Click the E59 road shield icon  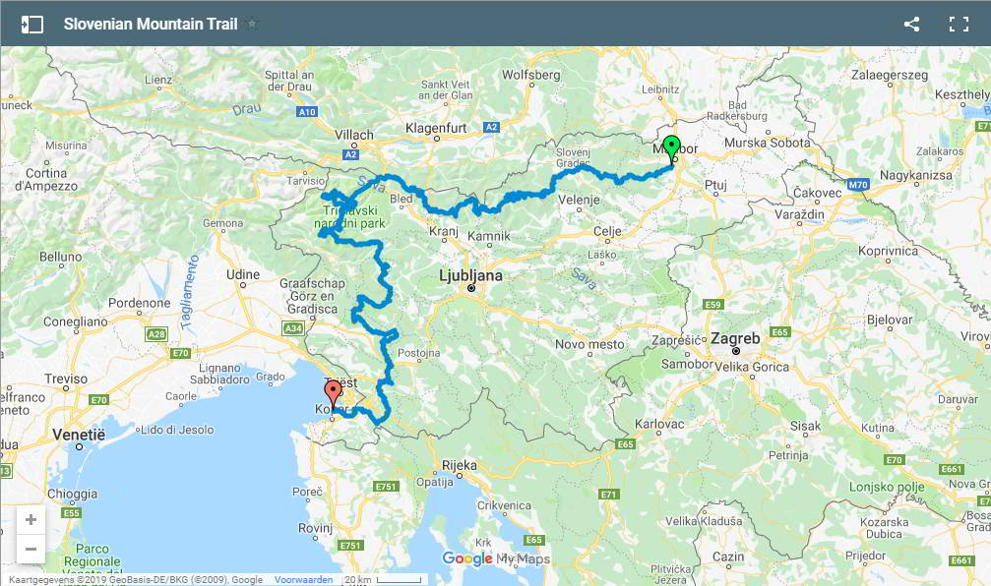712,305
